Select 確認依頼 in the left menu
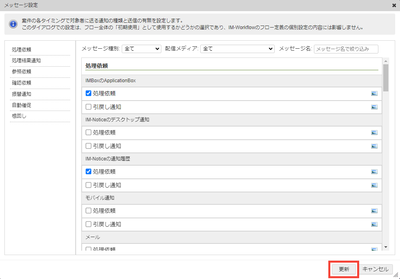The image size is (400, 279). pyautogui.click(x=22, y=83)
